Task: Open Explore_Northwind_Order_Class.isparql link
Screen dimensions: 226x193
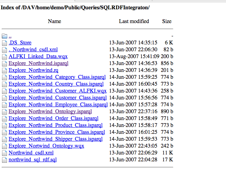Action: point(53,118)
